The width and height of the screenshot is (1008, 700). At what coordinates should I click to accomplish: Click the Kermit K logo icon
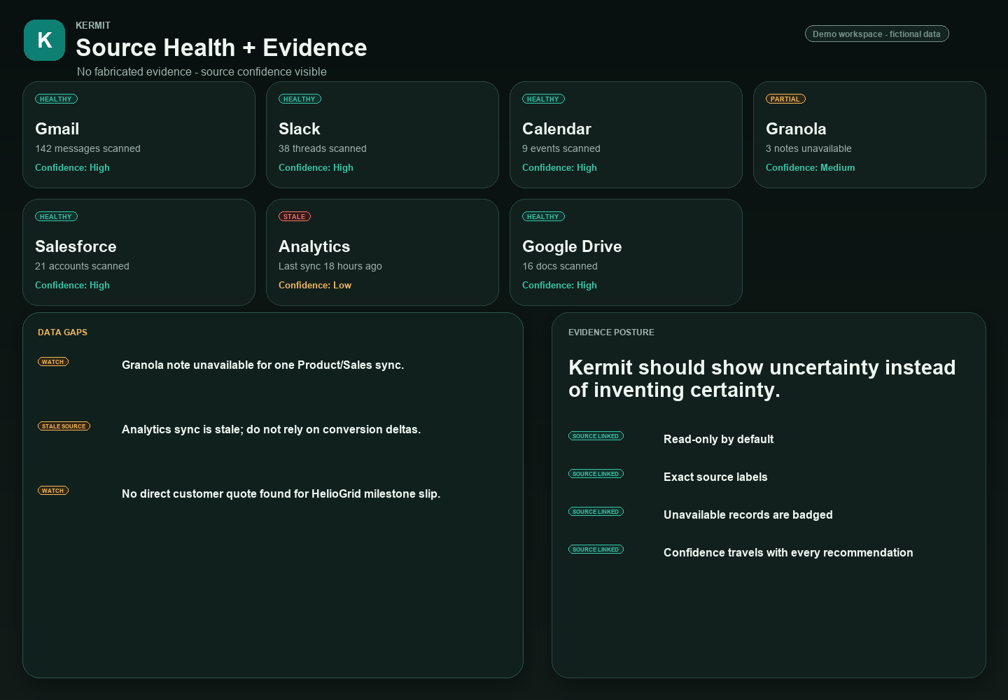pyautogui.click(x=44, y=40)
